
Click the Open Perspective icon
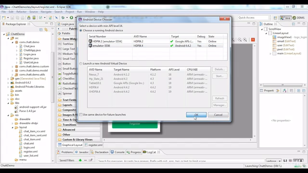[275, 18]
